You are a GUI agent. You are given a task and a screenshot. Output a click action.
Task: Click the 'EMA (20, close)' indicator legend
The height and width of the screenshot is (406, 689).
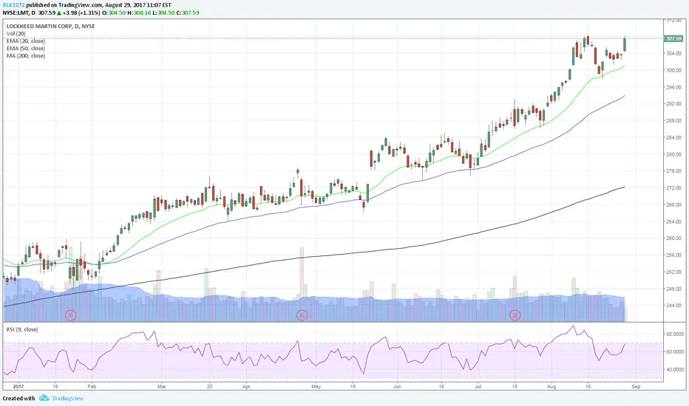25,41
